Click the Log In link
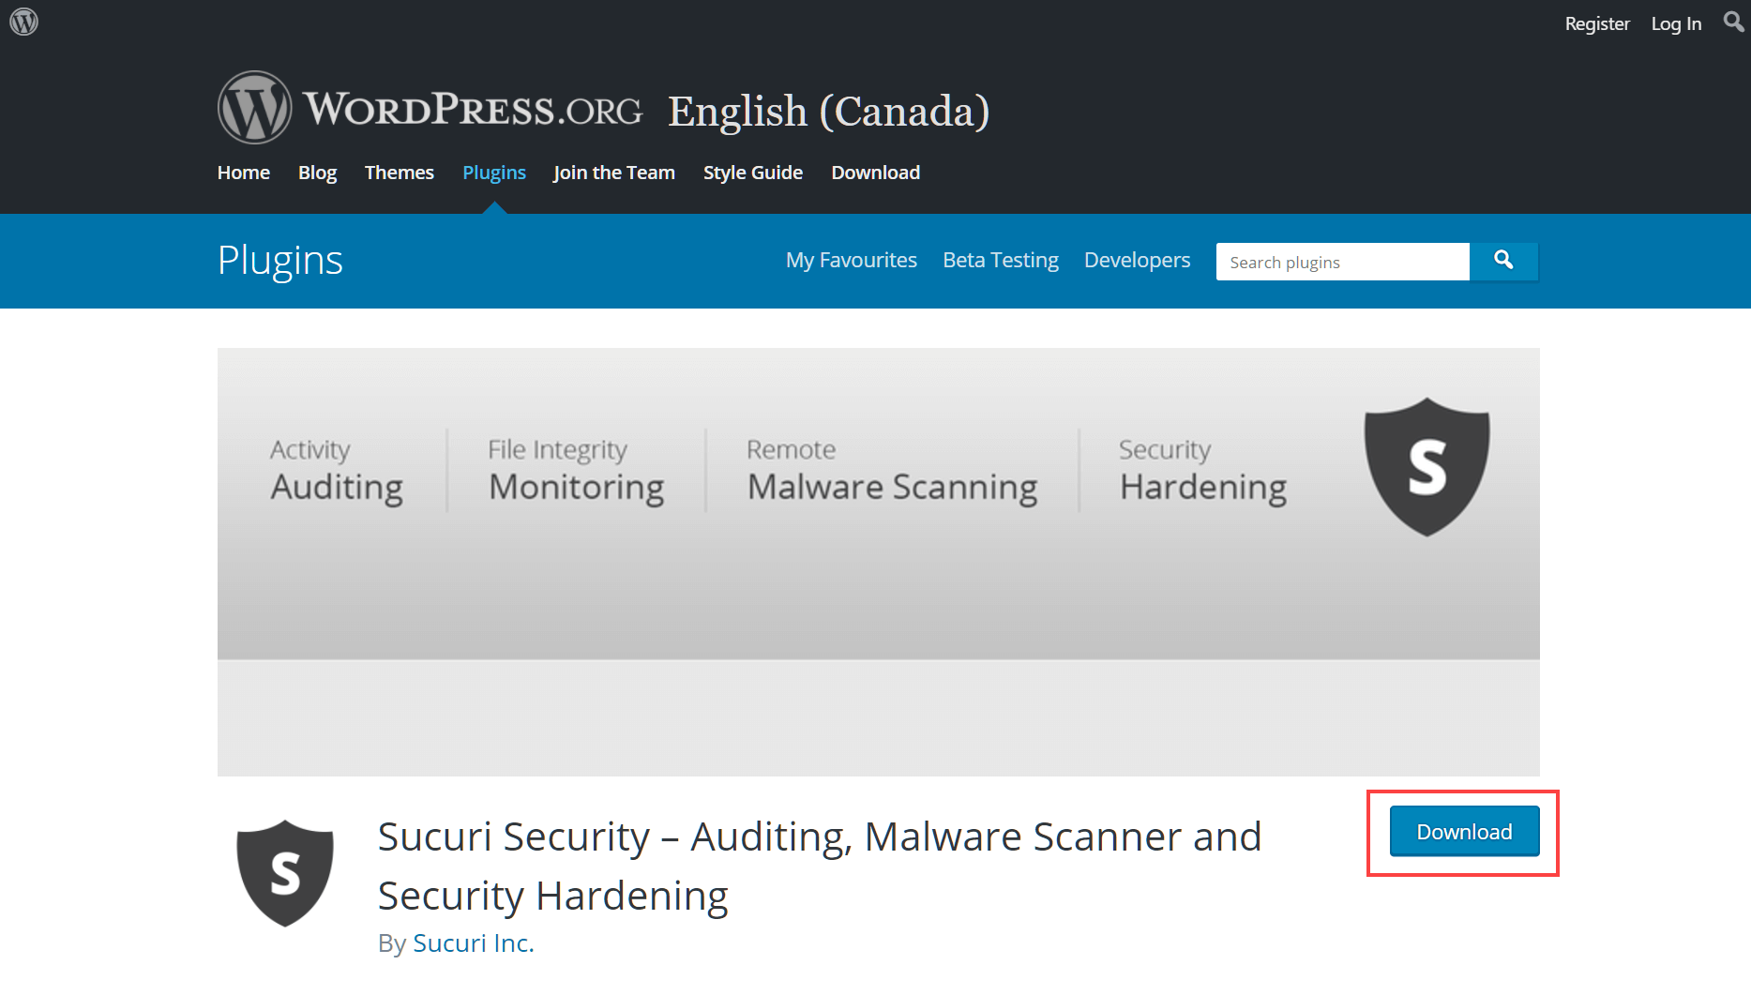The width and height of the screenshot is (1751, 995). [x=1676, y=23]
